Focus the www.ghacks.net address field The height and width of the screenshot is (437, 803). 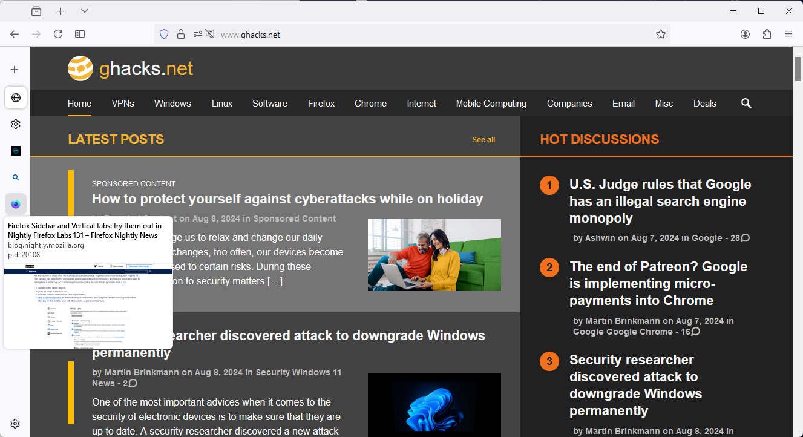(411, 34)
